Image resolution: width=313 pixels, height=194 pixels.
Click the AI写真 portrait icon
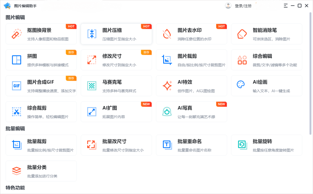(x=167, y=112)
